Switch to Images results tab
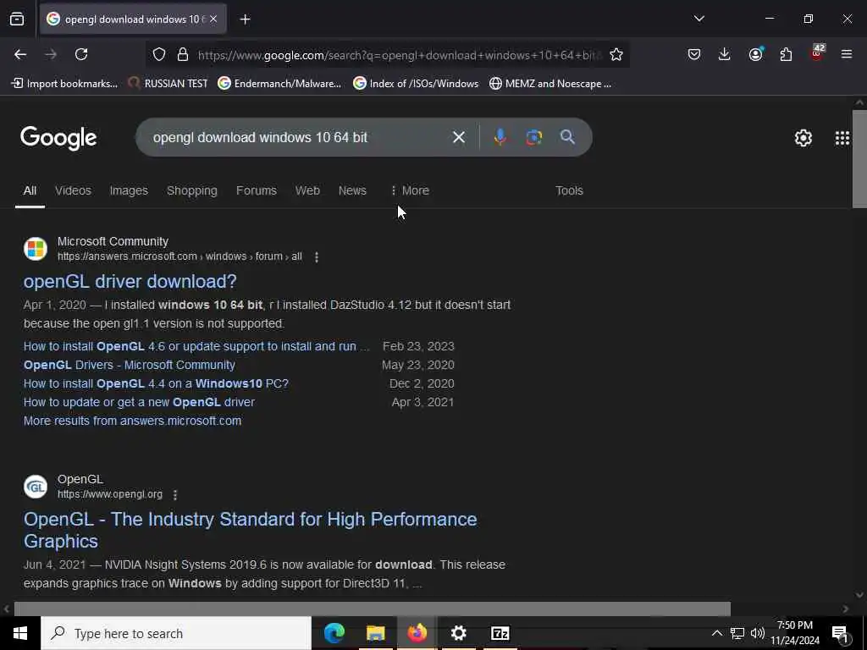 click(129, 190)
